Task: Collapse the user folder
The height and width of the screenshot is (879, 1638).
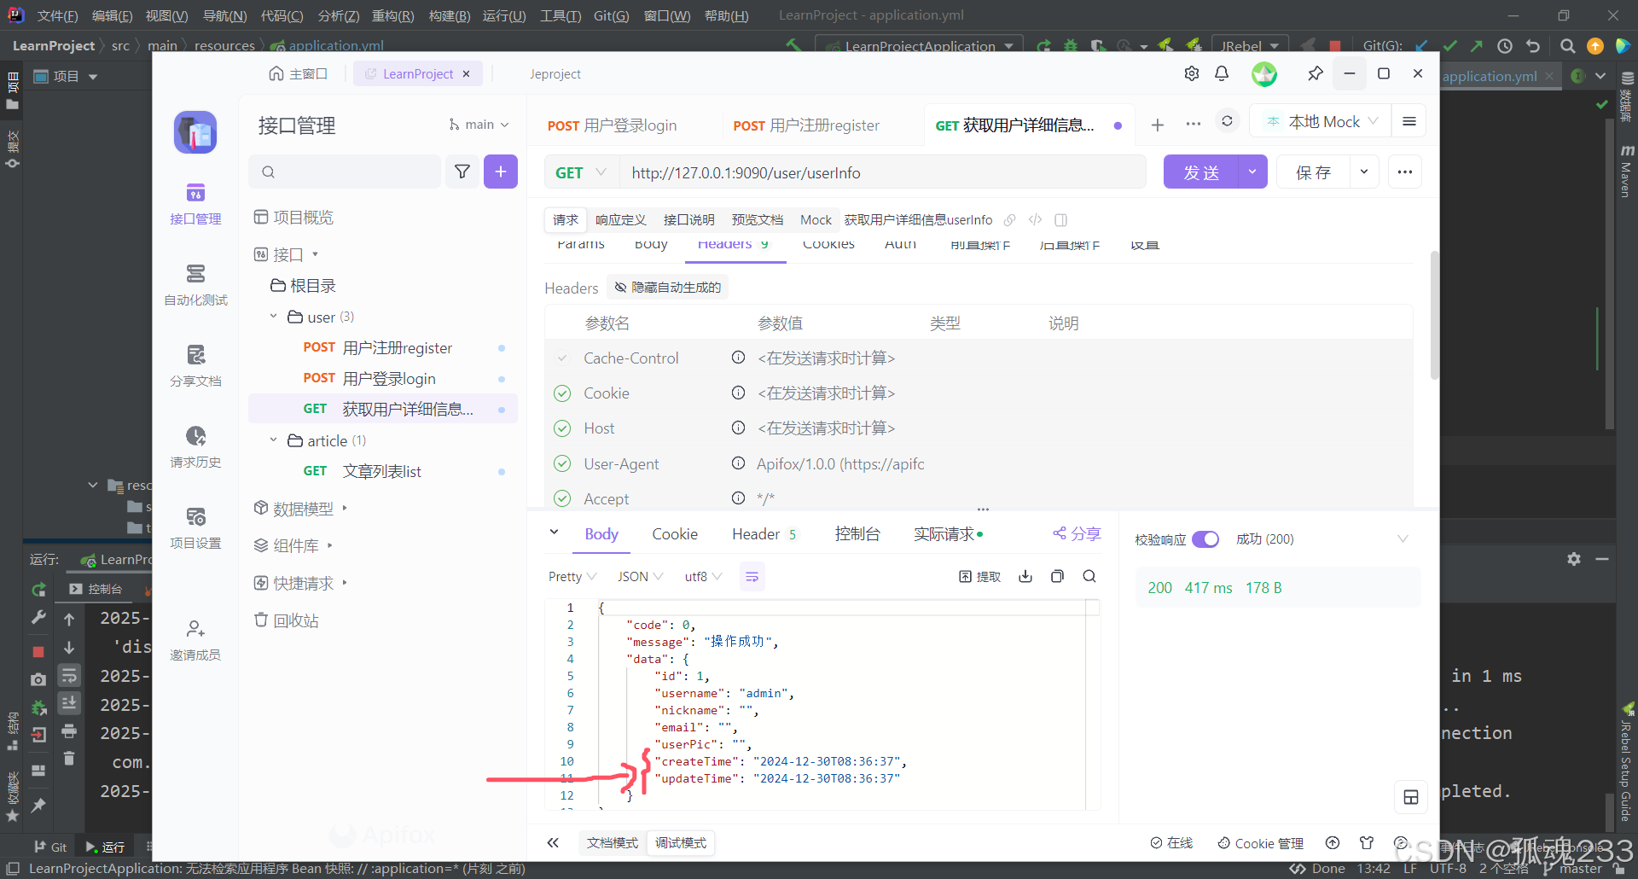Action: pos(273,317)
